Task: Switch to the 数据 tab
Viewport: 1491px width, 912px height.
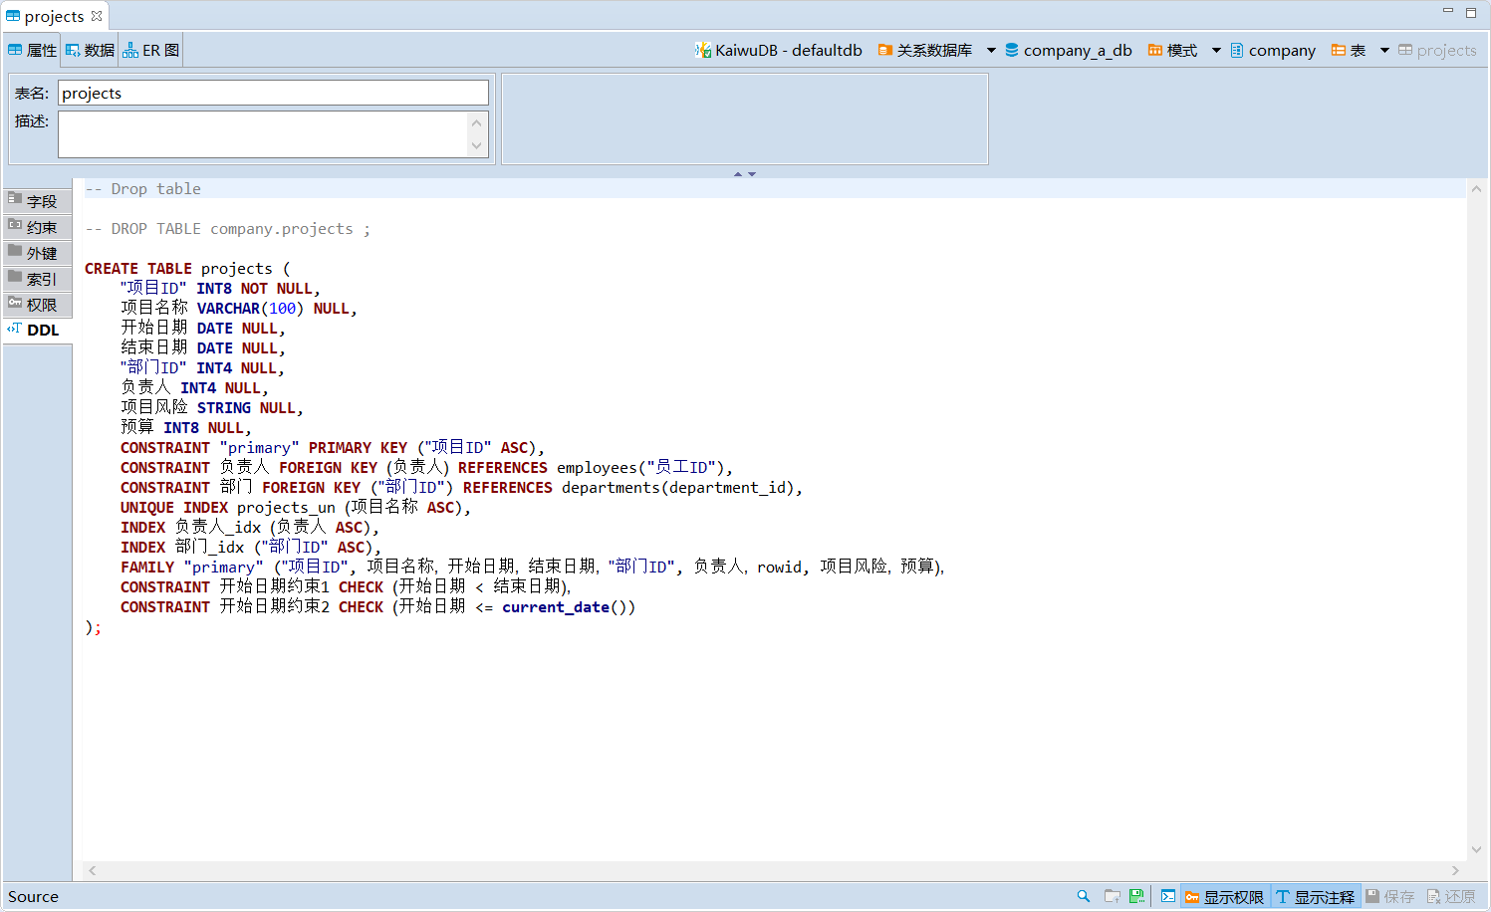Action: tap(90, 50)
